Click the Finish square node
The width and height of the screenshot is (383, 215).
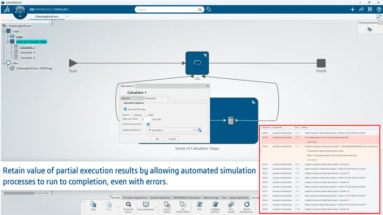pyautogui.click(x=321, y=63)
